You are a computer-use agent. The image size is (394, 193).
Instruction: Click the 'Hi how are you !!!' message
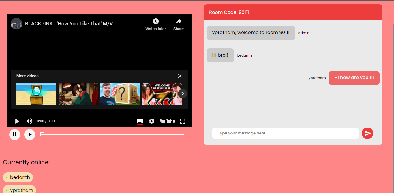pyautogui.click(x=354, y=78)
